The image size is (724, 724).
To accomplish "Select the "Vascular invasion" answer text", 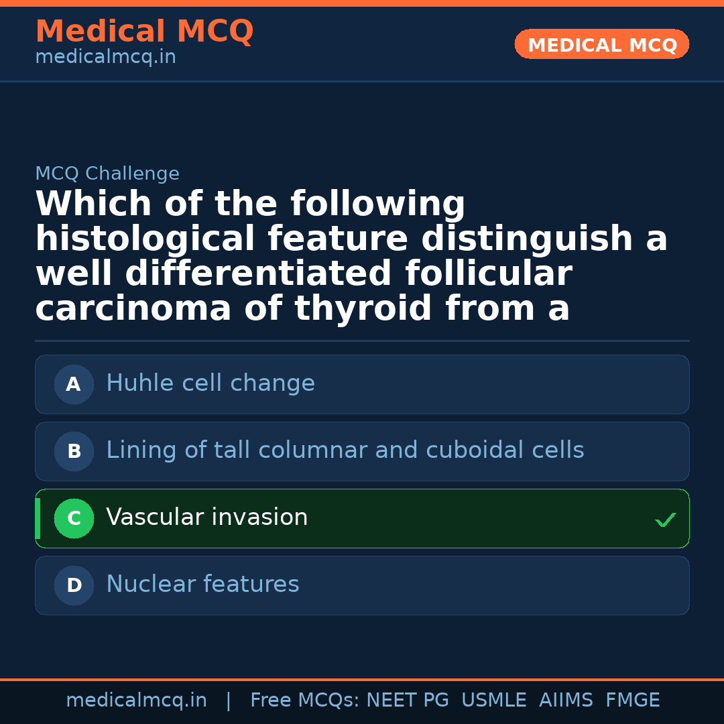I will pos(206,518).
